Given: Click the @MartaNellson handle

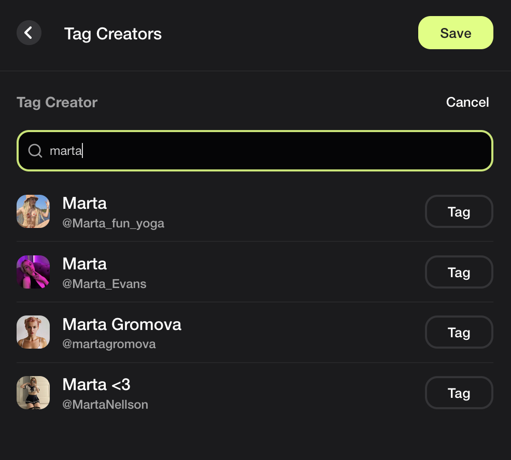Looking at the screenshot, I should click(105, 405).
